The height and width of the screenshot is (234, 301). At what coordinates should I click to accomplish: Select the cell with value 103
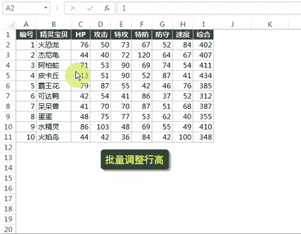tap(100, 127)
